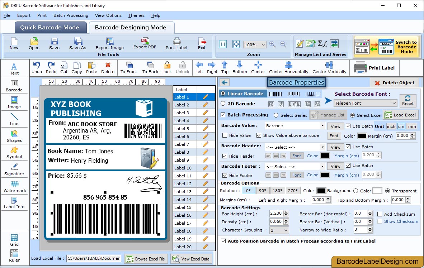This screenshot has width=424, height=268.
Task: Enable Hide Value checkbox
Action: (x=225, y=135)
